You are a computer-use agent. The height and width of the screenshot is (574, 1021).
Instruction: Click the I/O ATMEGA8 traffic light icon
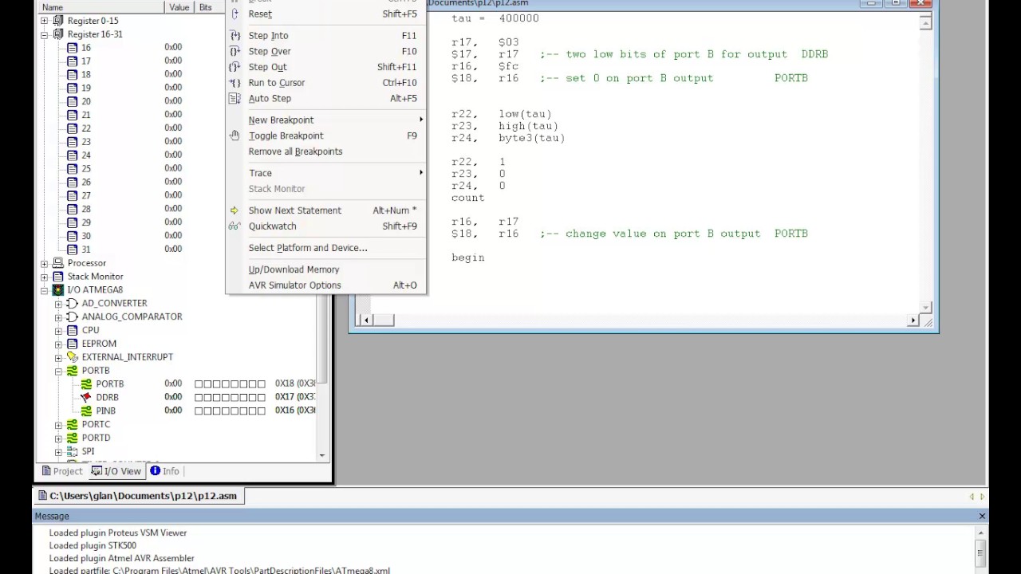pos(58,289)
